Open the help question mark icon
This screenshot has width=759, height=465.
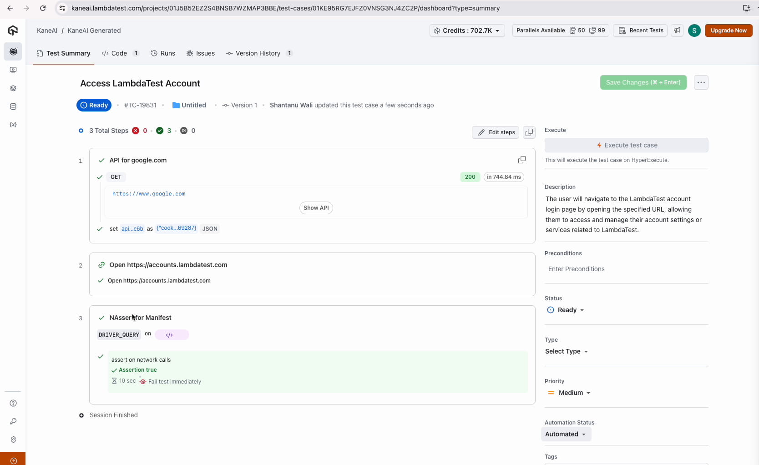13,403
